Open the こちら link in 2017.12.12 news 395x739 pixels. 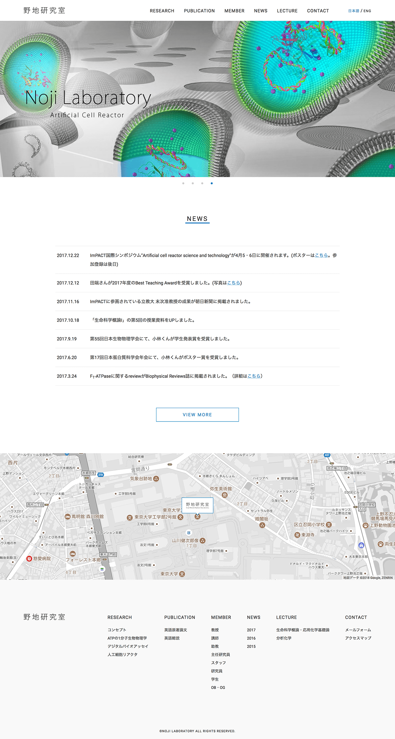[x=233, y=283]
